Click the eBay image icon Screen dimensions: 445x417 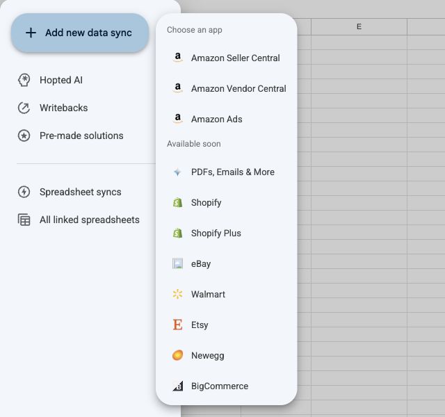[178, 263]
